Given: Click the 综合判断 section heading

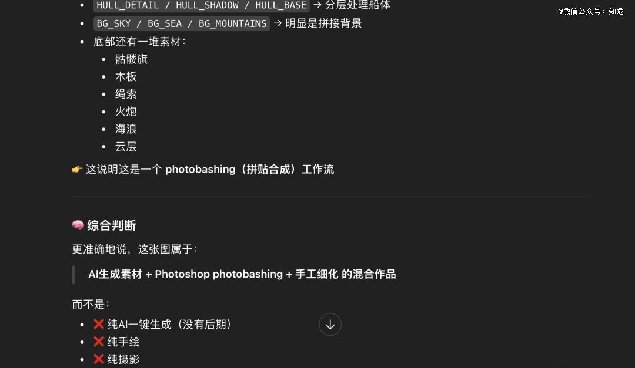Looking at the screenshot, I should 111,225.
